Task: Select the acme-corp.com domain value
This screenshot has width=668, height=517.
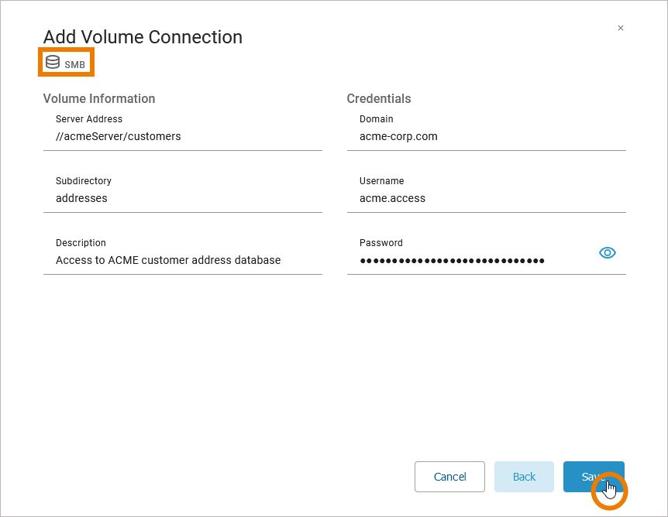Action: pyautogui.click(x=398, y=136)
